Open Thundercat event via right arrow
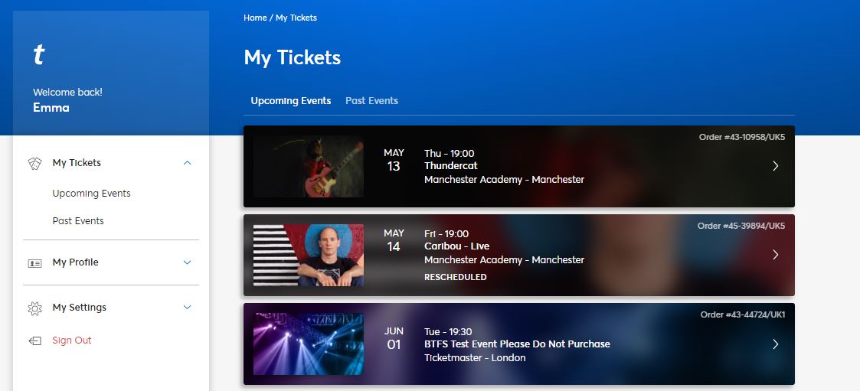This screenshot has height=391, width=860. click(775, 166)
